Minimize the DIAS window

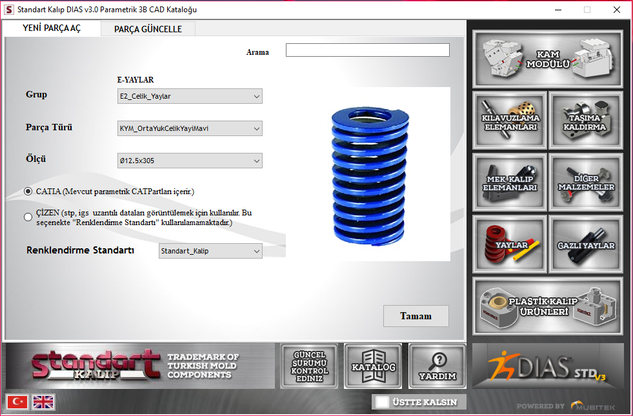(x=558, y=10)
